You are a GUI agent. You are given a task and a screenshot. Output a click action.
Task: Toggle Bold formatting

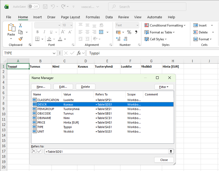37,32
